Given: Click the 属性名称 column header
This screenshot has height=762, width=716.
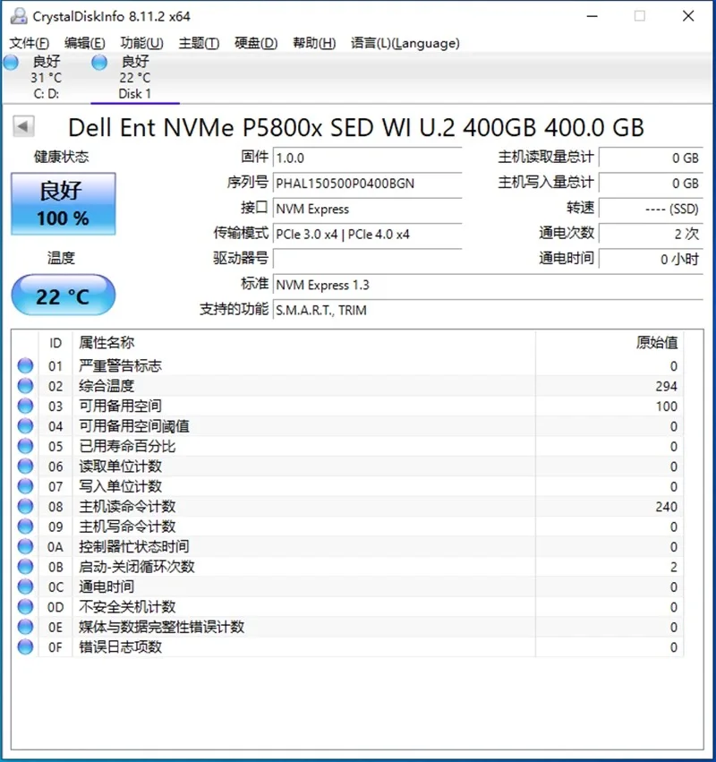Looking at the screenshot, I should coord(107,343).
